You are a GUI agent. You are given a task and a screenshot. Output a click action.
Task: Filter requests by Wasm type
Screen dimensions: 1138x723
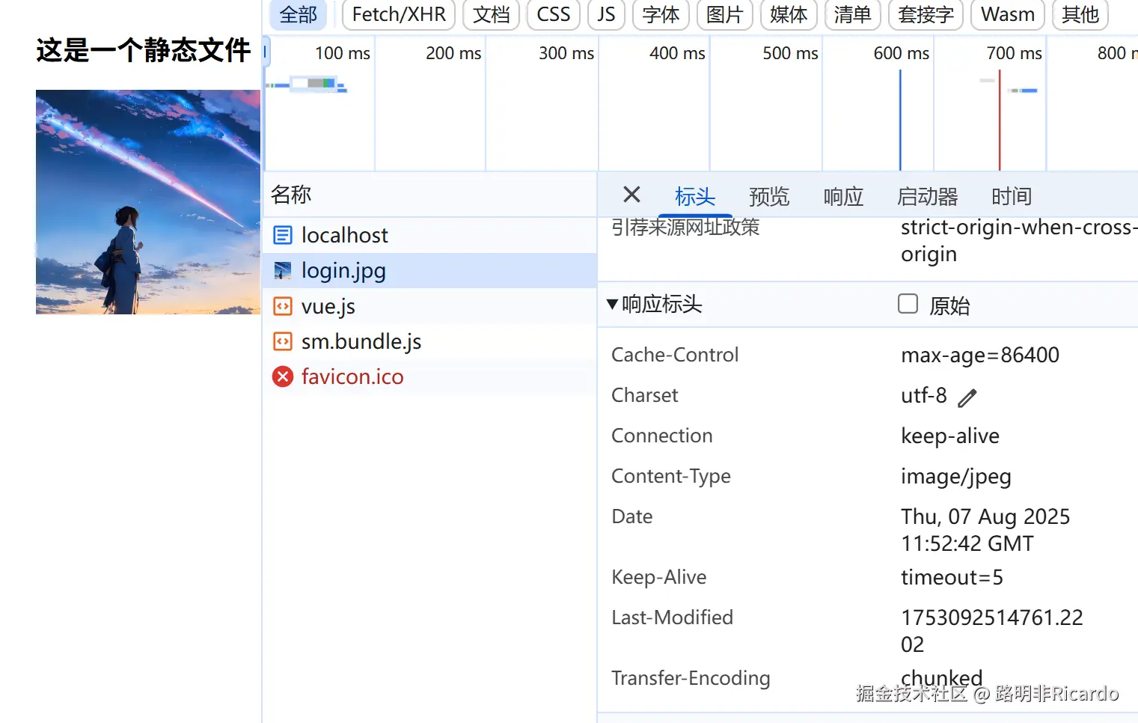tap(1007, 14)
